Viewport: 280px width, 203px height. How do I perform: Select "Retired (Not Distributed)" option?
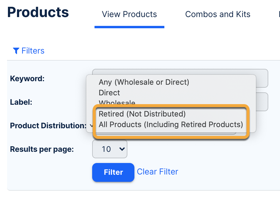click(142, 114)
